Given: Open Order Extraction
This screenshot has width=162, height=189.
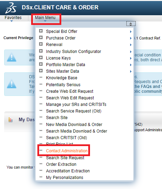Looking at the screenshot, I should click(x=61, y=164).
